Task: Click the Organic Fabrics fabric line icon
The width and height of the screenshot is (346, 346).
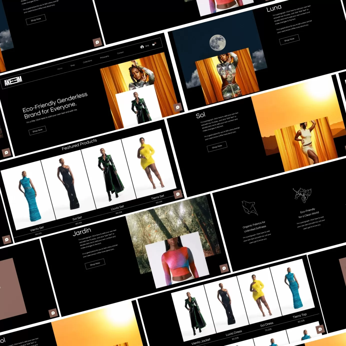Action: click(249, 208)
